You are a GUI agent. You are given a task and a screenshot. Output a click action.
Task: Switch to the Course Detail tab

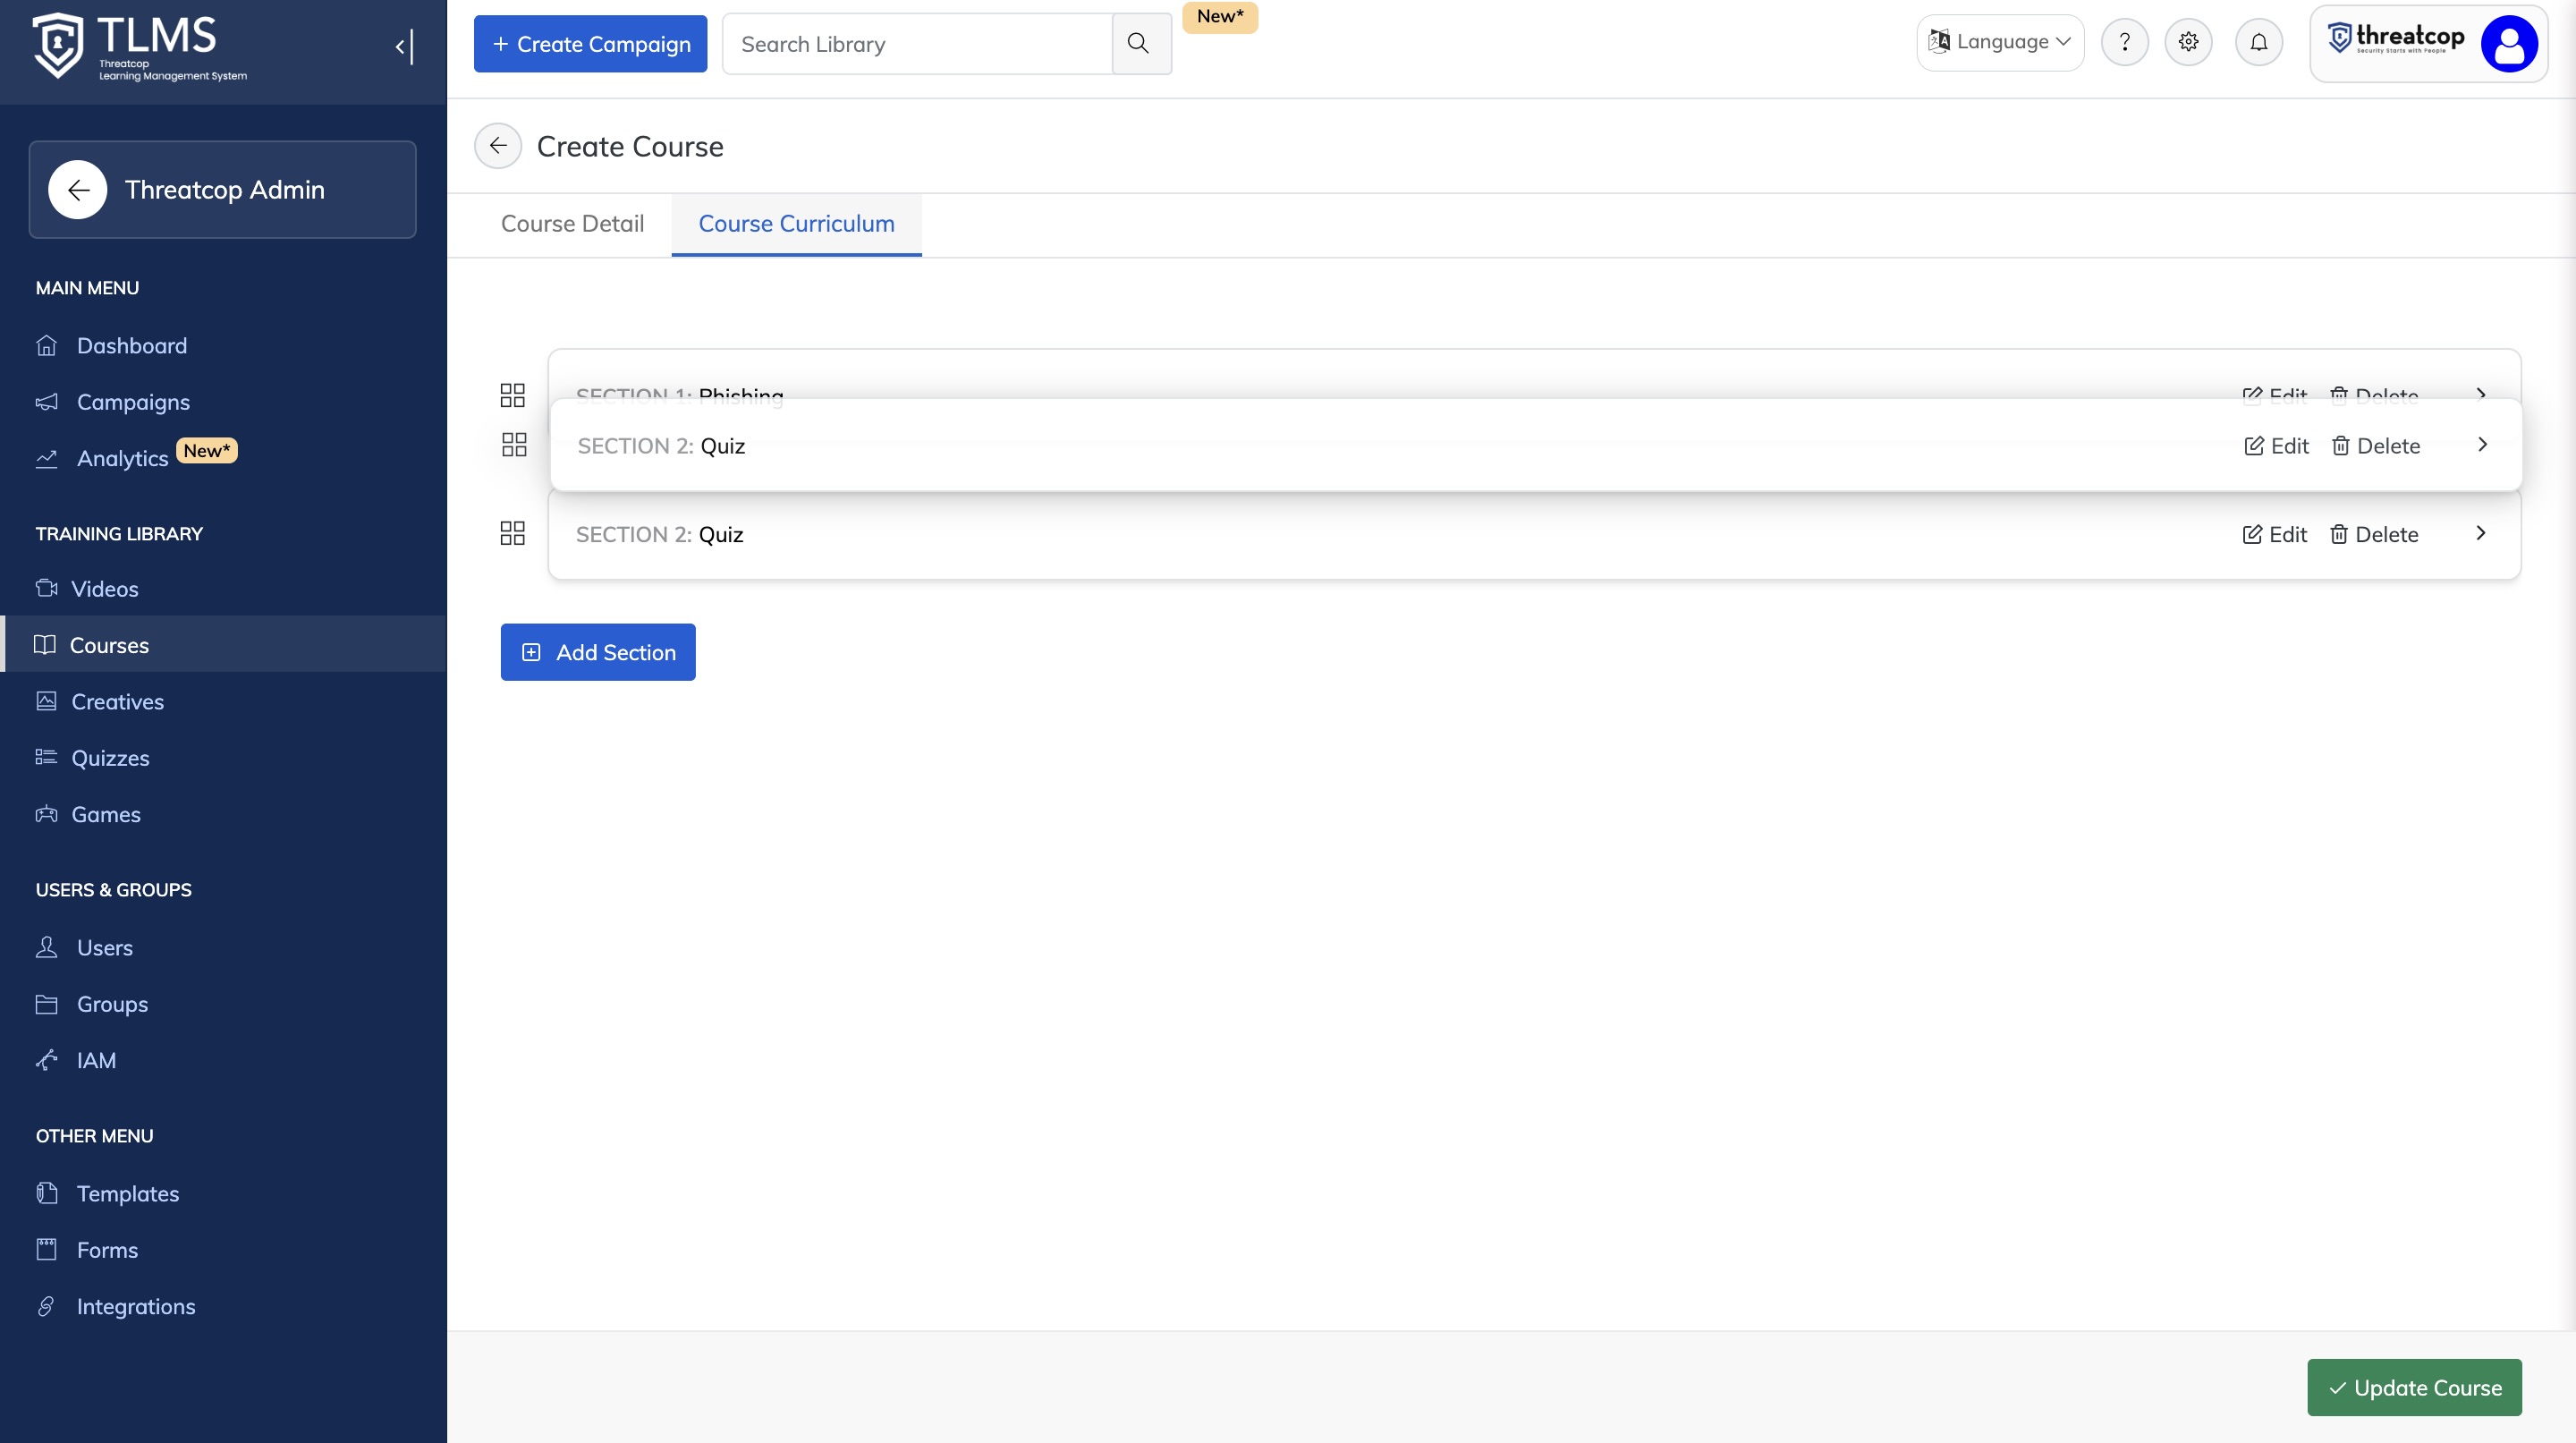pyautogui.click(x=572, y=224)
